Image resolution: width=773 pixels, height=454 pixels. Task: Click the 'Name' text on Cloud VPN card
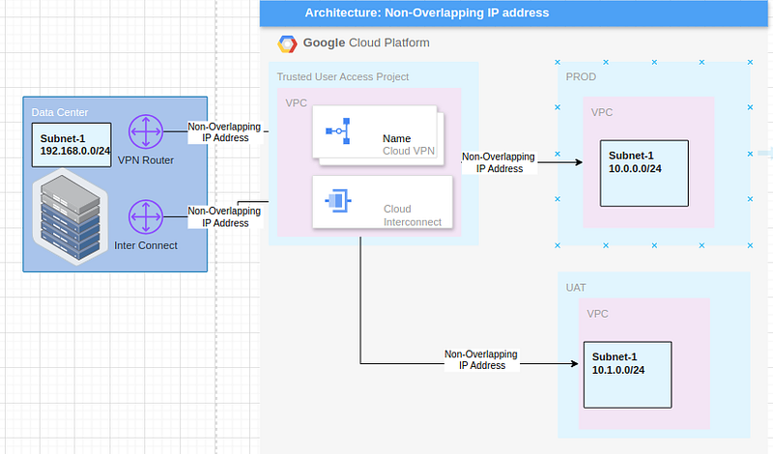pos(397,138)
